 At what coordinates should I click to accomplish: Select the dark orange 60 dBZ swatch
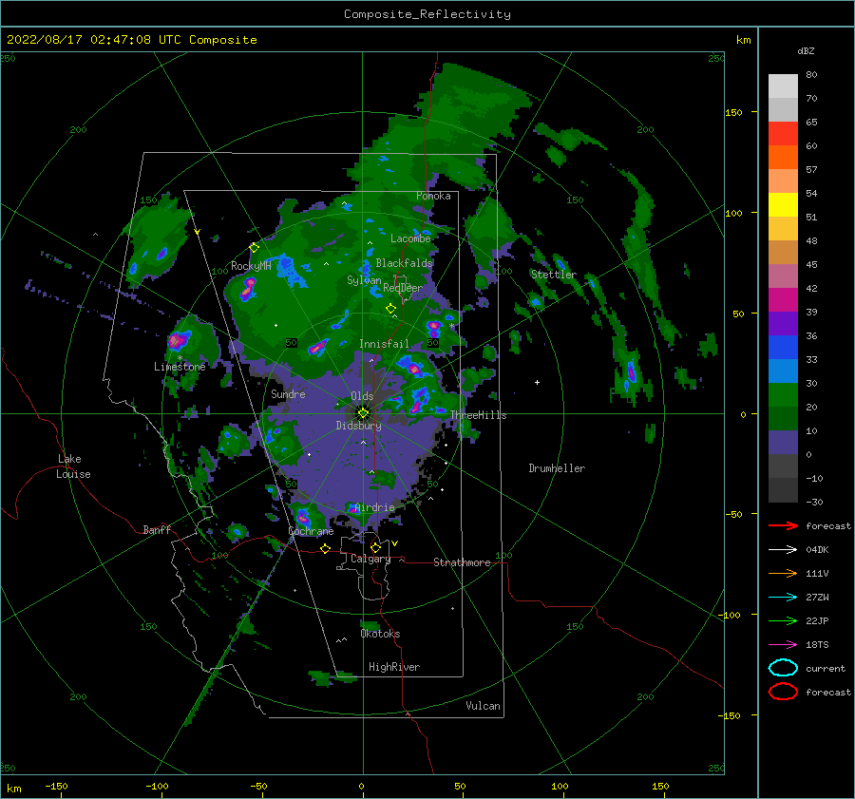coord(783,157)
